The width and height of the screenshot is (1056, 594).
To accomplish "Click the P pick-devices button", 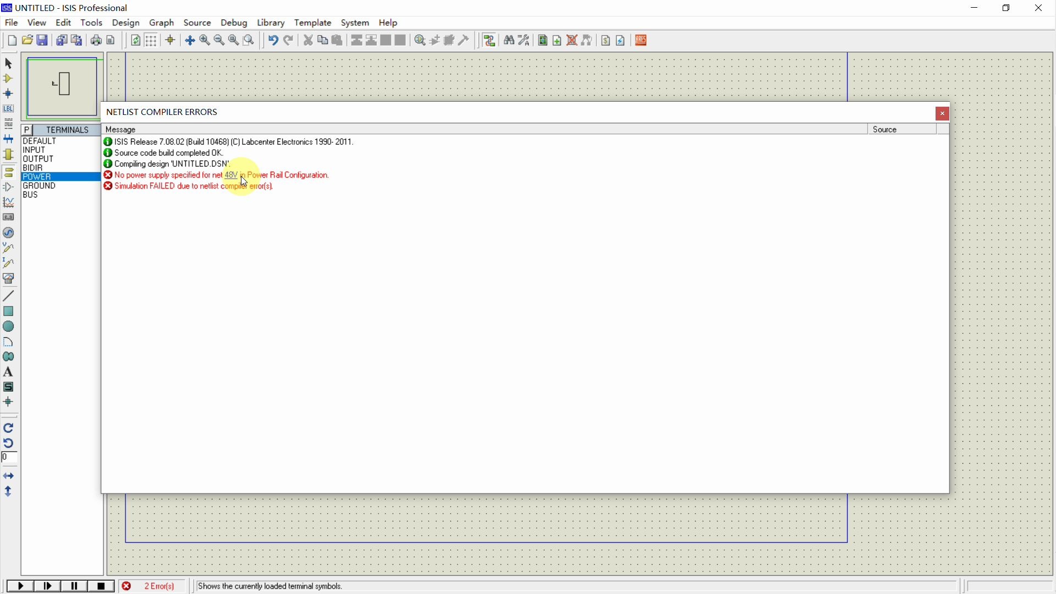I will tap(28, 130).
